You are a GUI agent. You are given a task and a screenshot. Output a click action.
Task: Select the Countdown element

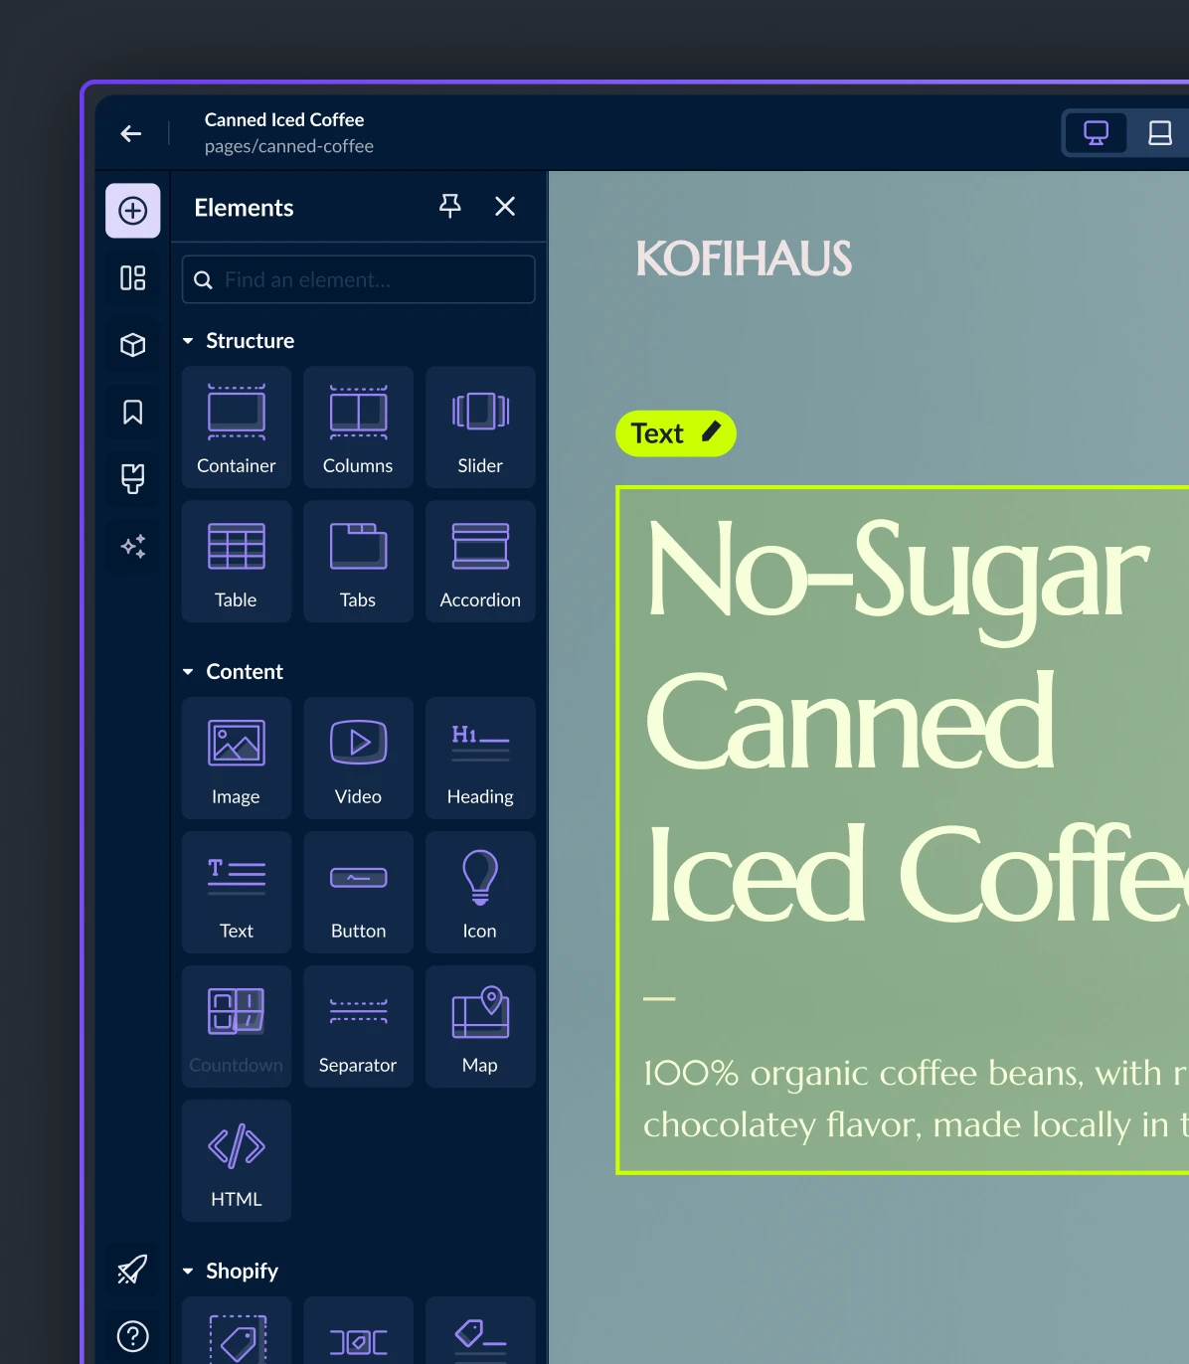tap(237, 1027)
